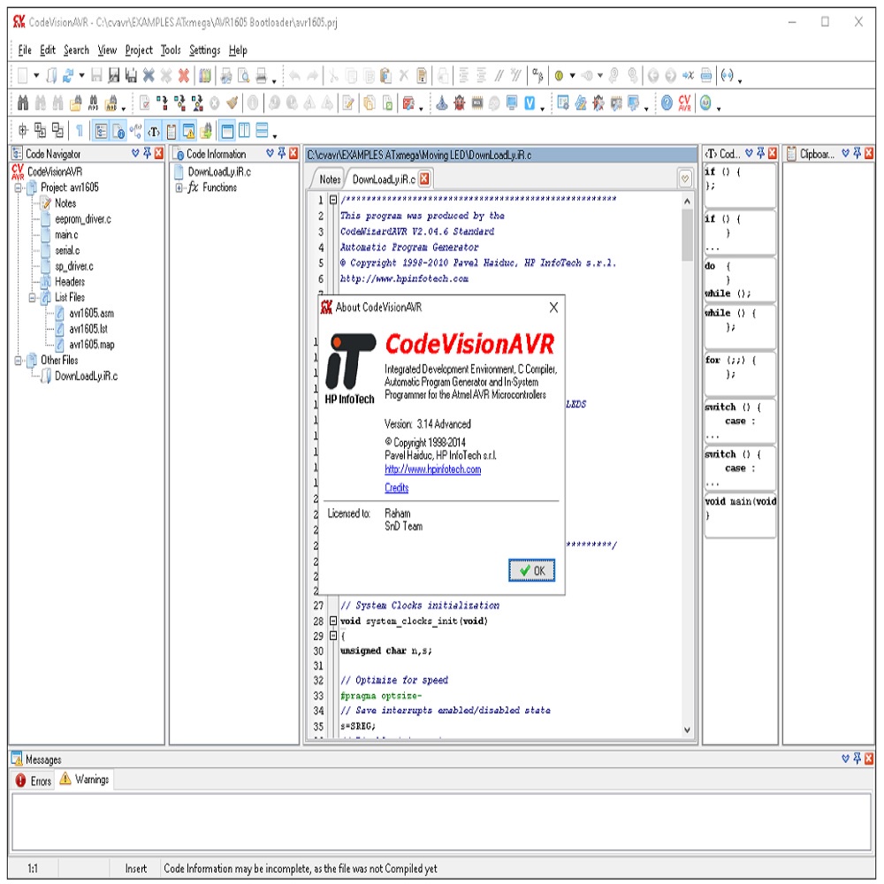The width and height of the screenshot is (884, 884).
Task: Click the match braces parentheses icon
Action: pos(728,75)
